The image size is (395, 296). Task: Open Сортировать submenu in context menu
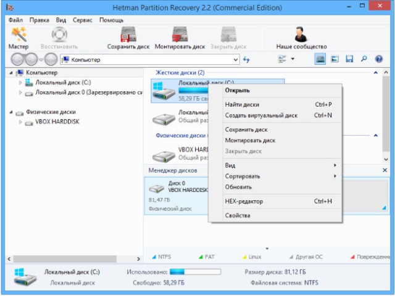pyautogui.click(x=275, y=176)
